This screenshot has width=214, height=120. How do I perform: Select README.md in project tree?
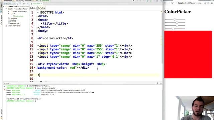15,23
